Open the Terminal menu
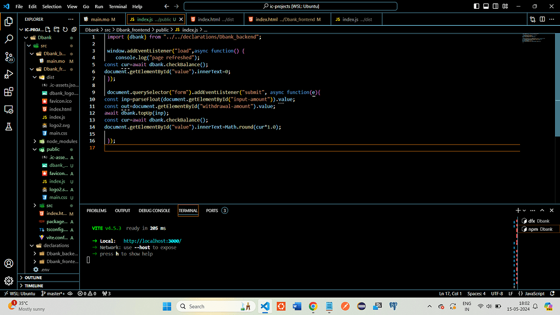560x315 pixels. coord(118,7)
